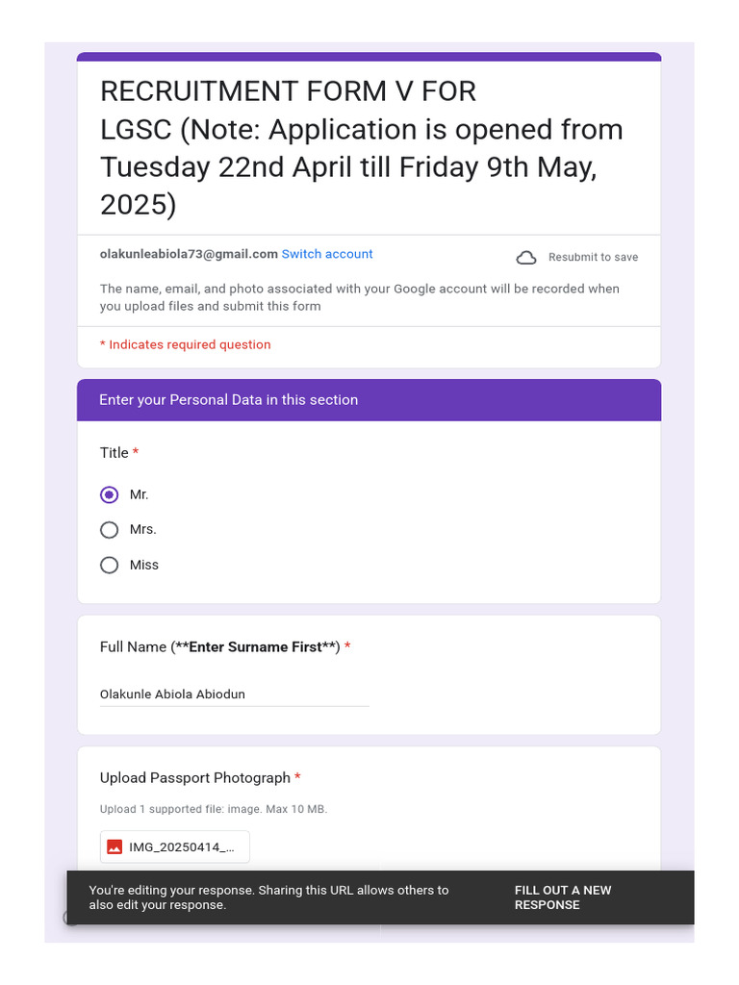
Task: Click the red image file icon
Action: point(115,847)
